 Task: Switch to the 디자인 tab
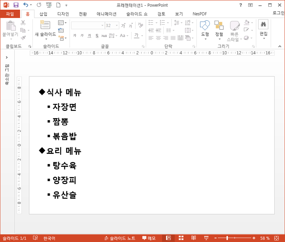(63, 14)
